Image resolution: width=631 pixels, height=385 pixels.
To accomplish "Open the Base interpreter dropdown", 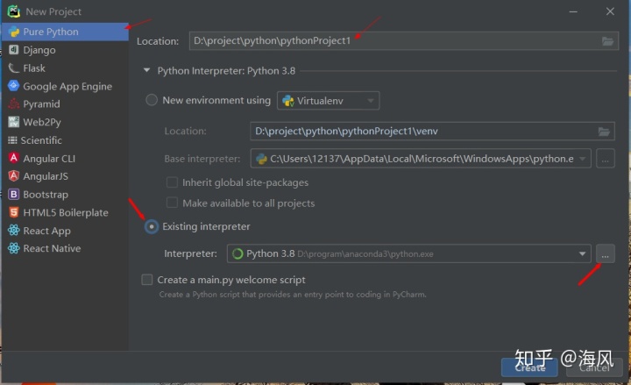I will (421, 159).
